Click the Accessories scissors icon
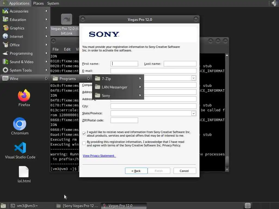The width and height of the screenshot is (279, 209). click(x=5, y=11)
